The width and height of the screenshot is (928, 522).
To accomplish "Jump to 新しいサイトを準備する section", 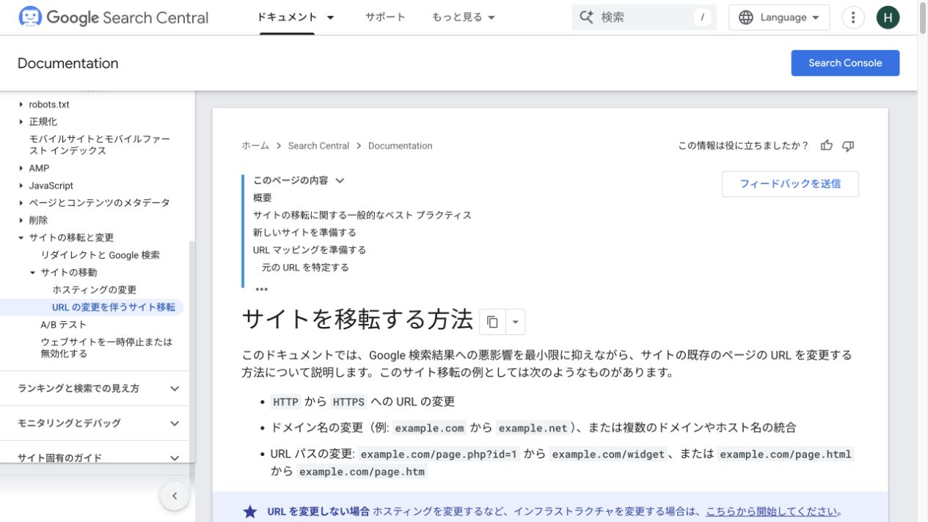I will point(304,232).
